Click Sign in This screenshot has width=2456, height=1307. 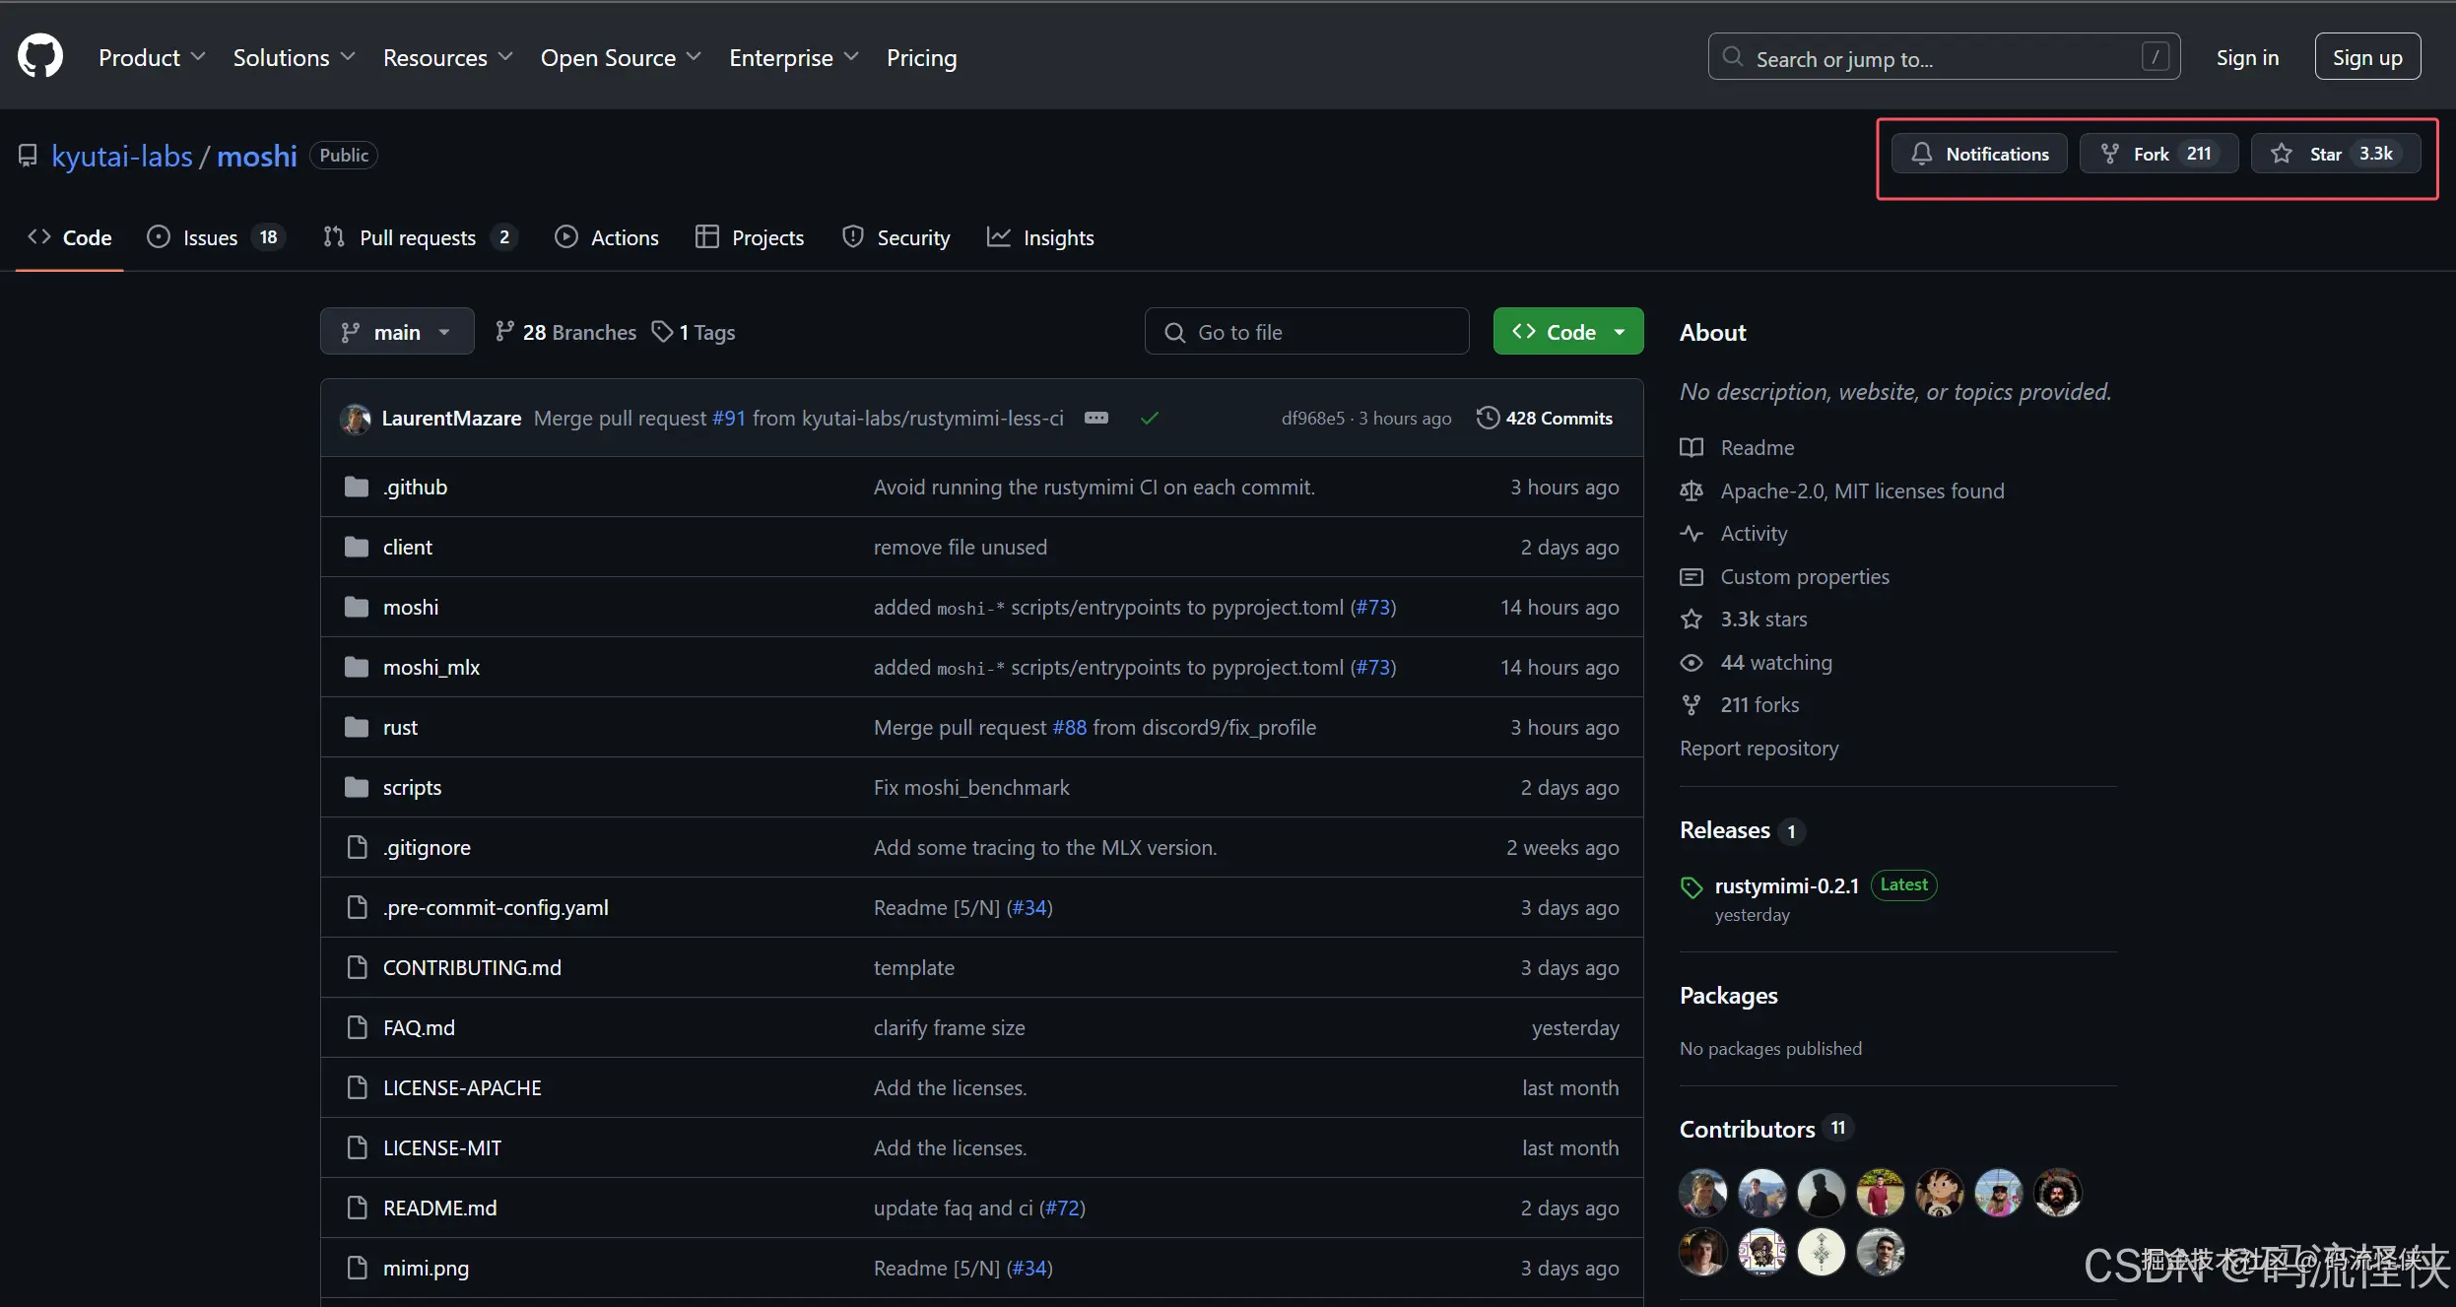click(x=2247, y=57)
